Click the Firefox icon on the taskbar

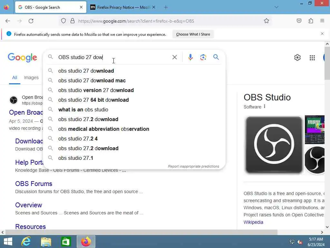[x=86, y=242]
